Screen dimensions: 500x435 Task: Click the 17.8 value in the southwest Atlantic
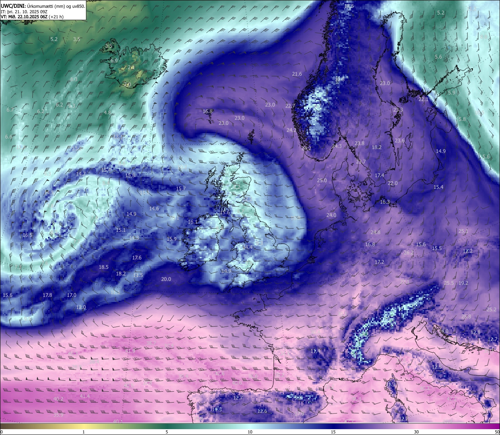[x=47, y=295]
